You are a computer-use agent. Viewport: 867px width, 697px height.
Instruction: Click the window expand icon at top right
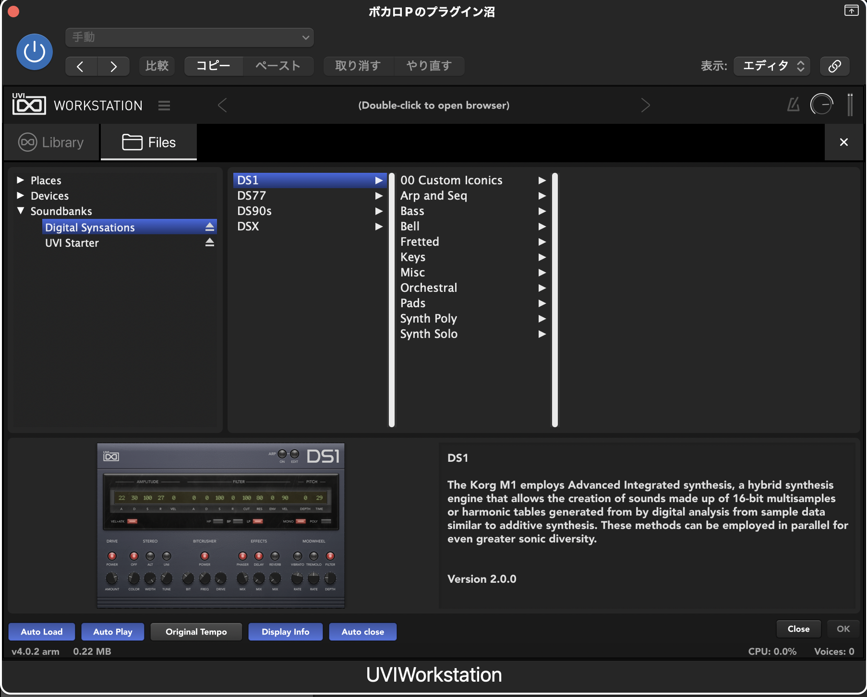pyautogui.click(x=851, y=10)
